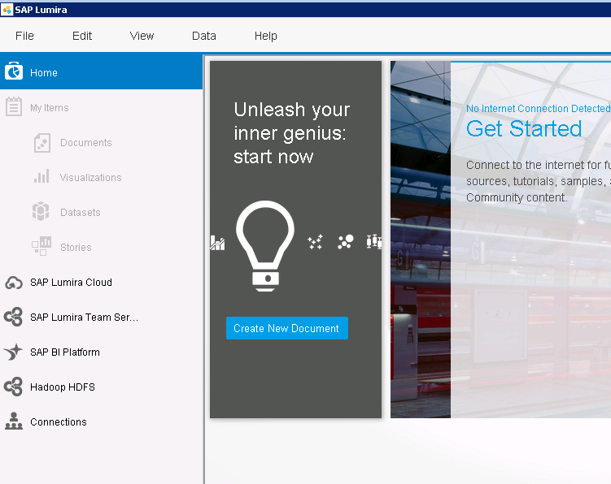Click the large lightbulb graphic
Viewport: 611px width, 484px height.
click(x=265, y=246)
